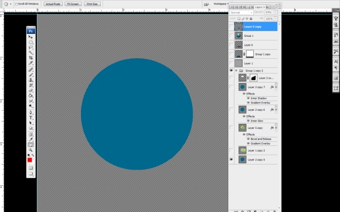
Task: Enable Lock all
Action: point(251,19)
